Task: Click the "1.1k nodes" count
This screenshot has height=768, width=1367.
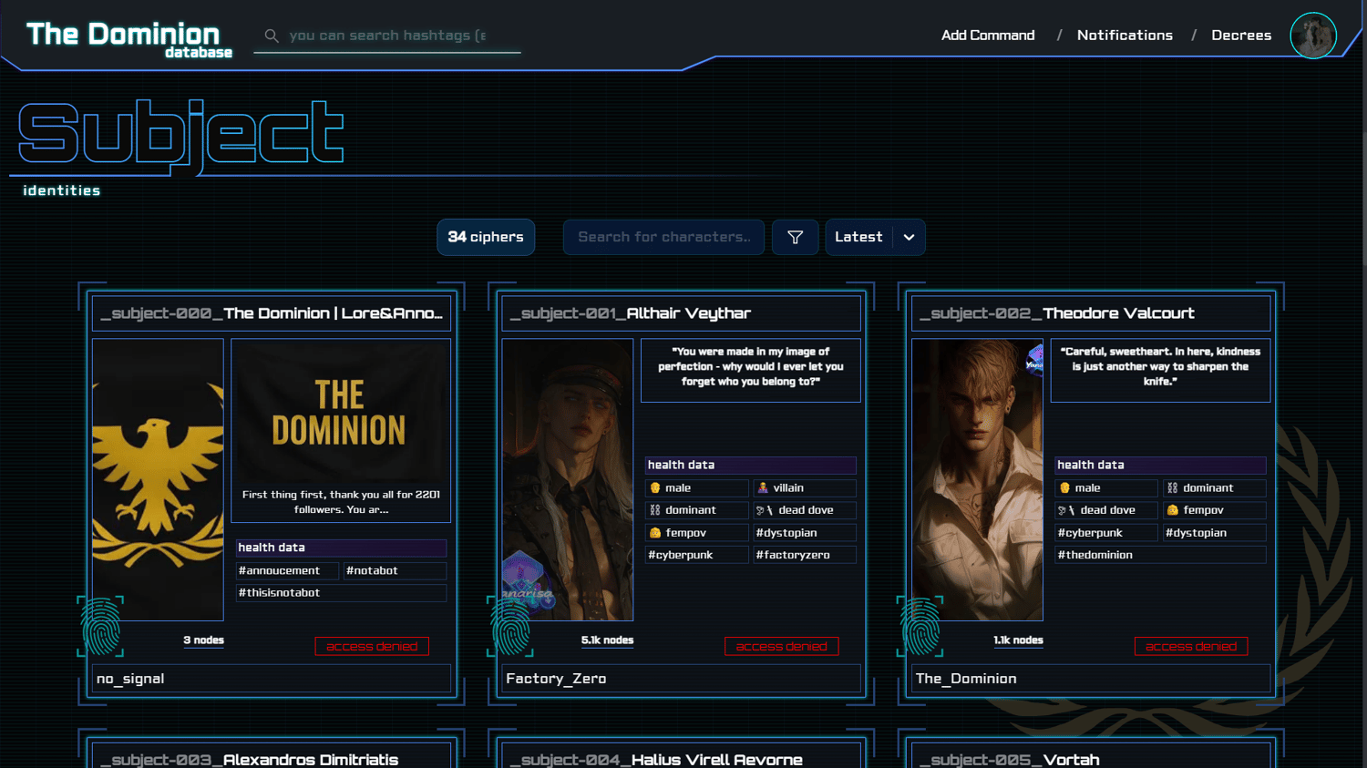Action: point(1018,640)
